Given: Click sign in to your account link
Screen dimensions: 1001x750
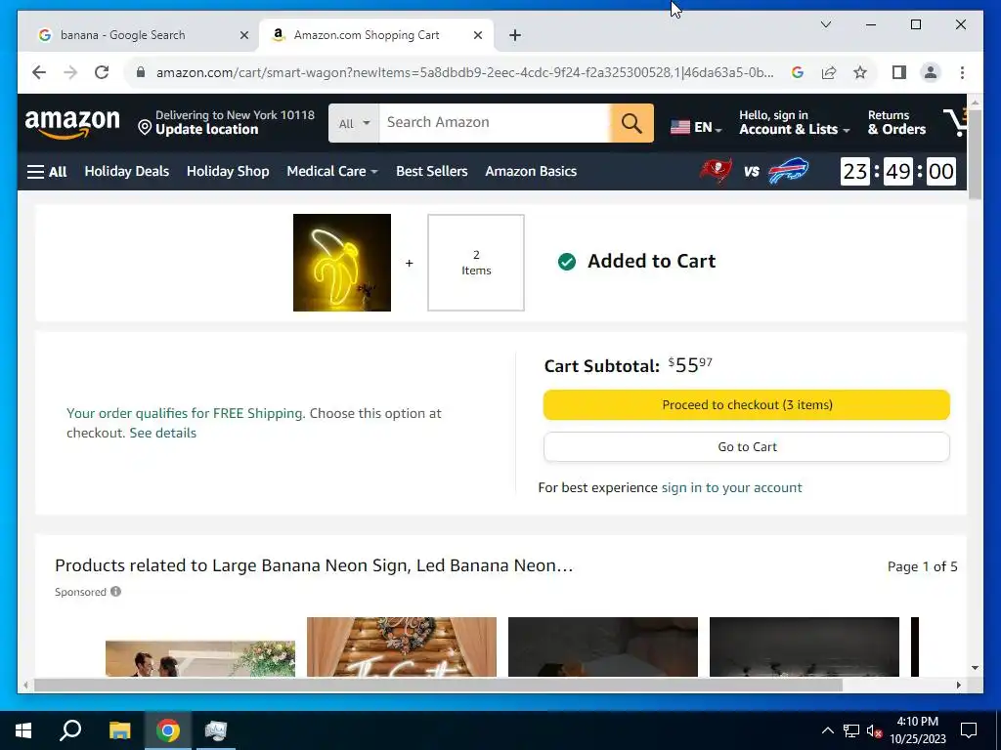Looking at the screenshot, I should [x=731, y=488].
